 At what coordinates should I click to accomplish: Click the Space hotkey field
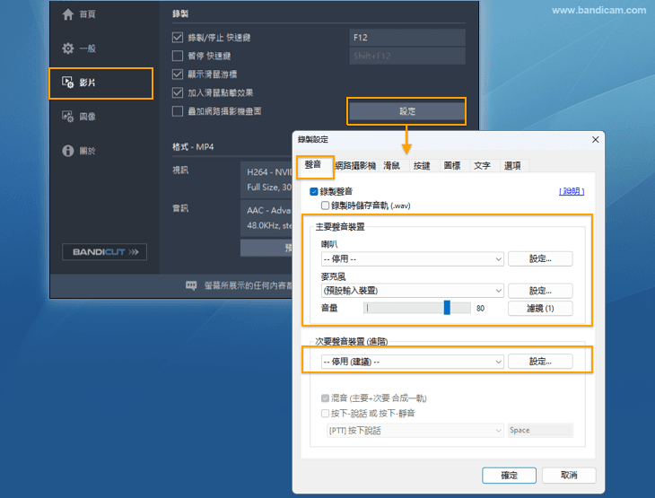click(x=540, y=431)
